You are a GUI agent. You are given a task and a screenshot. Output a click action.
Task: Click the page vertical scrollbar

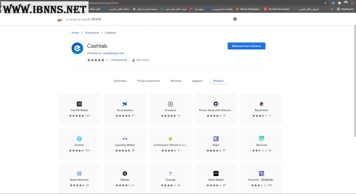354,81
